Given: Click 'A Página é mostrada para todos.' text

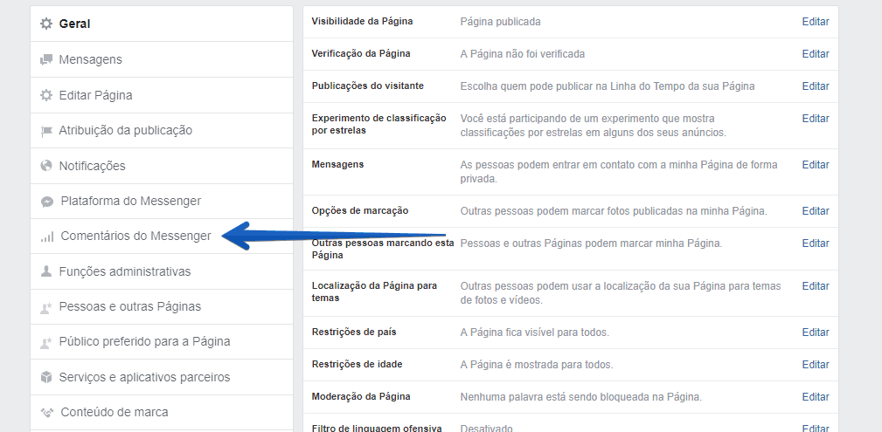Looking at the screenshot, I should click(537, 365).
